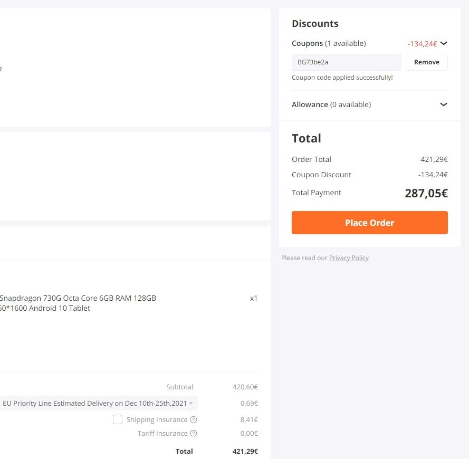Click the Tariff Insurance label text
The height and width of the screenshot is (459, 469).
162,433
